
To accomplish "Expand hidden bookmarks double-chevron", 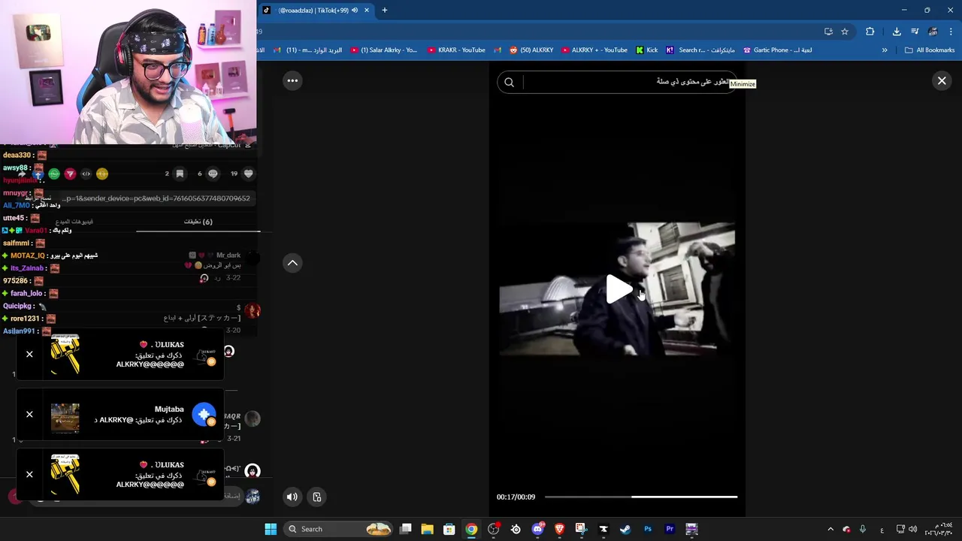I will (885, 50).
